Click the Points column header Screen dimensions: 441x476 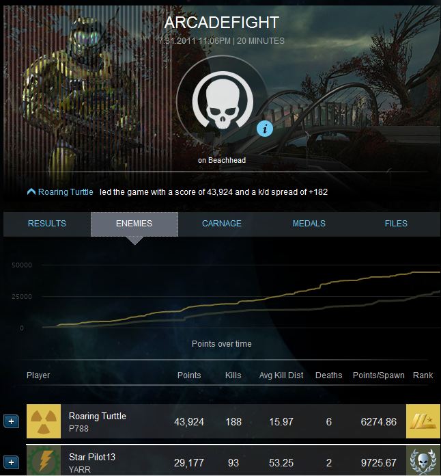click(x=189, y=375)
